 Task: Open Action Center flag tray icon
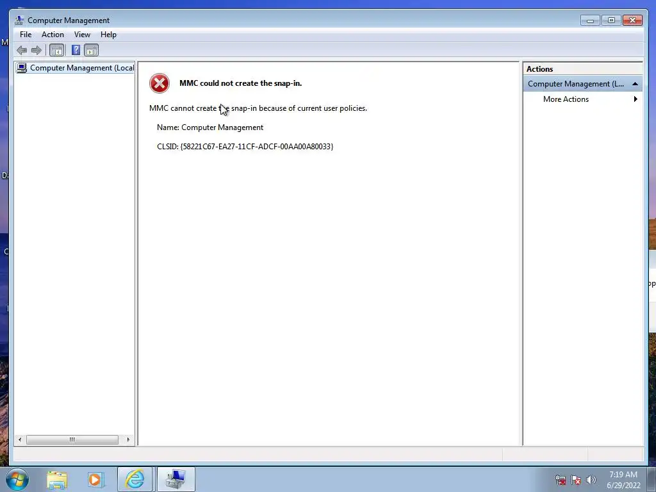[x=576, y=480]
